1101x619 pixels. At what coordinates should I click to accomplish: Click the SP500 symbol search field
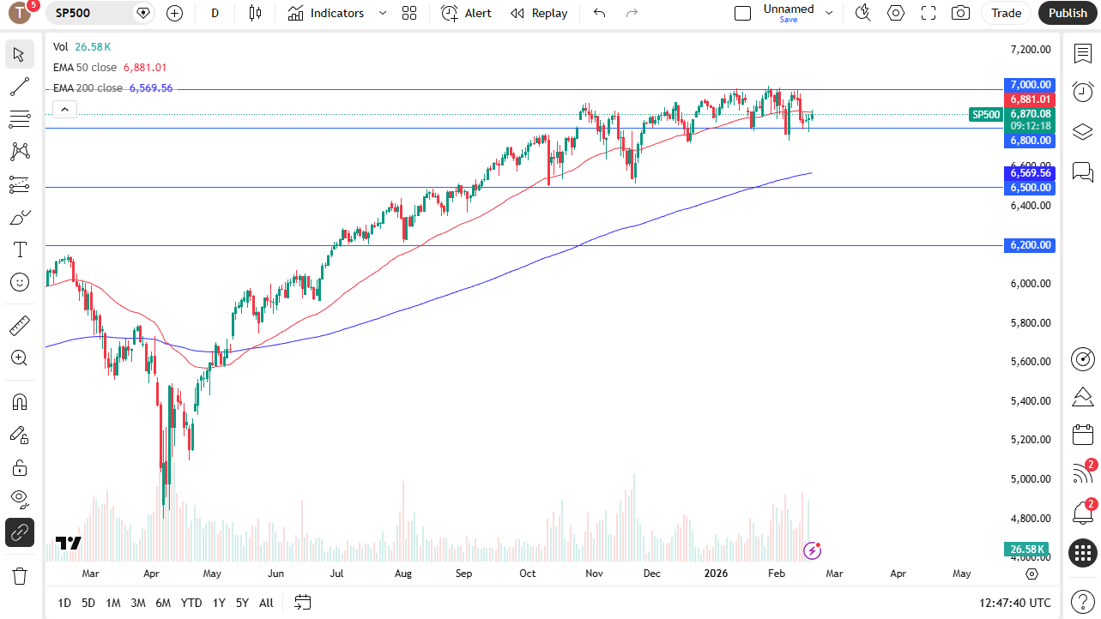point(100,13)
